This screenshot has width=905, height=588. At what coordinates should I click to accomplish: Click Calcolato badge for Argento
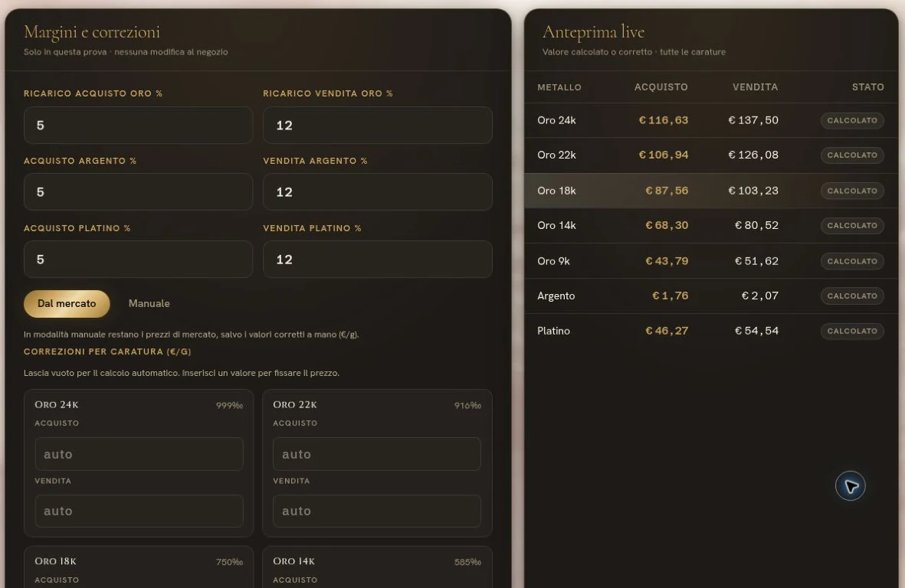pyautogui.click(x=852, y=296)
